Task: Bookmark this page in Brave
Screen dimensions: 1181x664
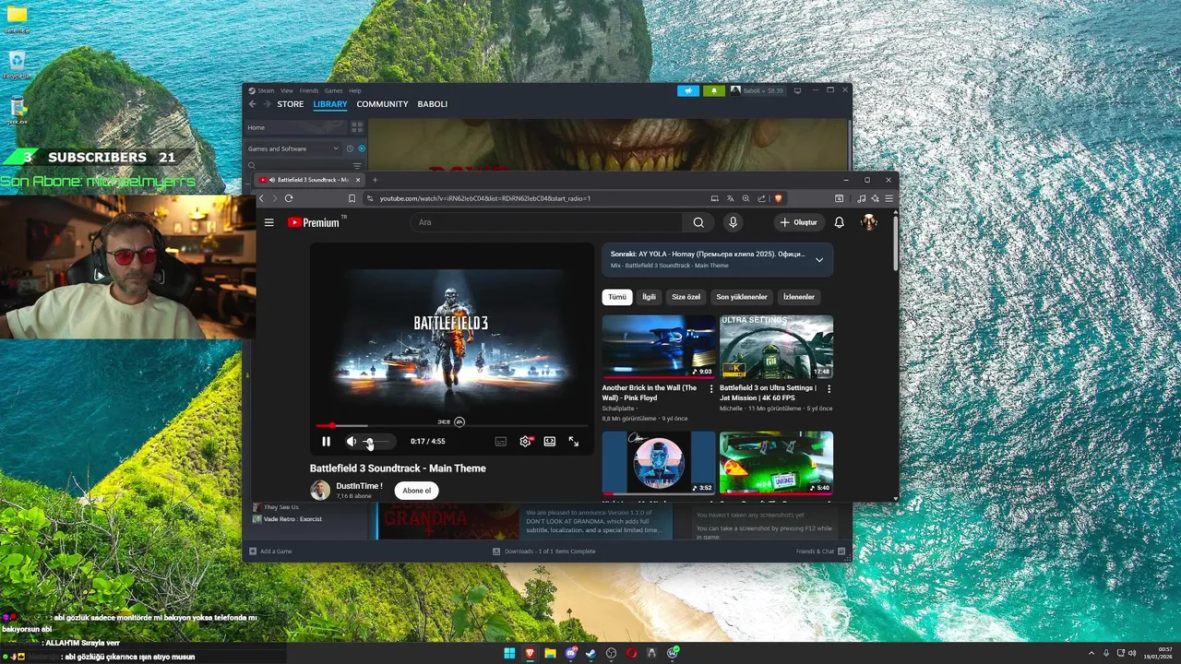Action: [x=352, y=198]
